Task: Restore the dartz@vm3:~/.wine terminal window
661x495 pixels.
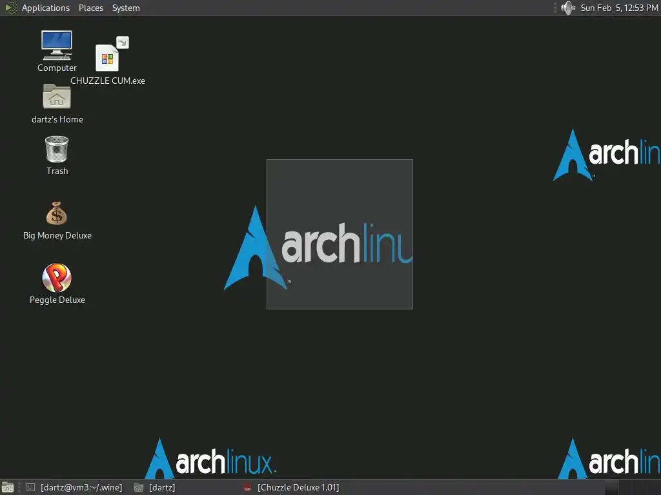Action: coord(74,487)
